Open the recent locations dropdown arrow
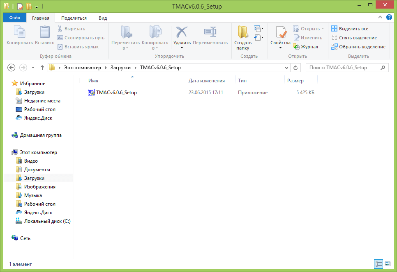Viewport: 397px width, 272px height. 33,68
